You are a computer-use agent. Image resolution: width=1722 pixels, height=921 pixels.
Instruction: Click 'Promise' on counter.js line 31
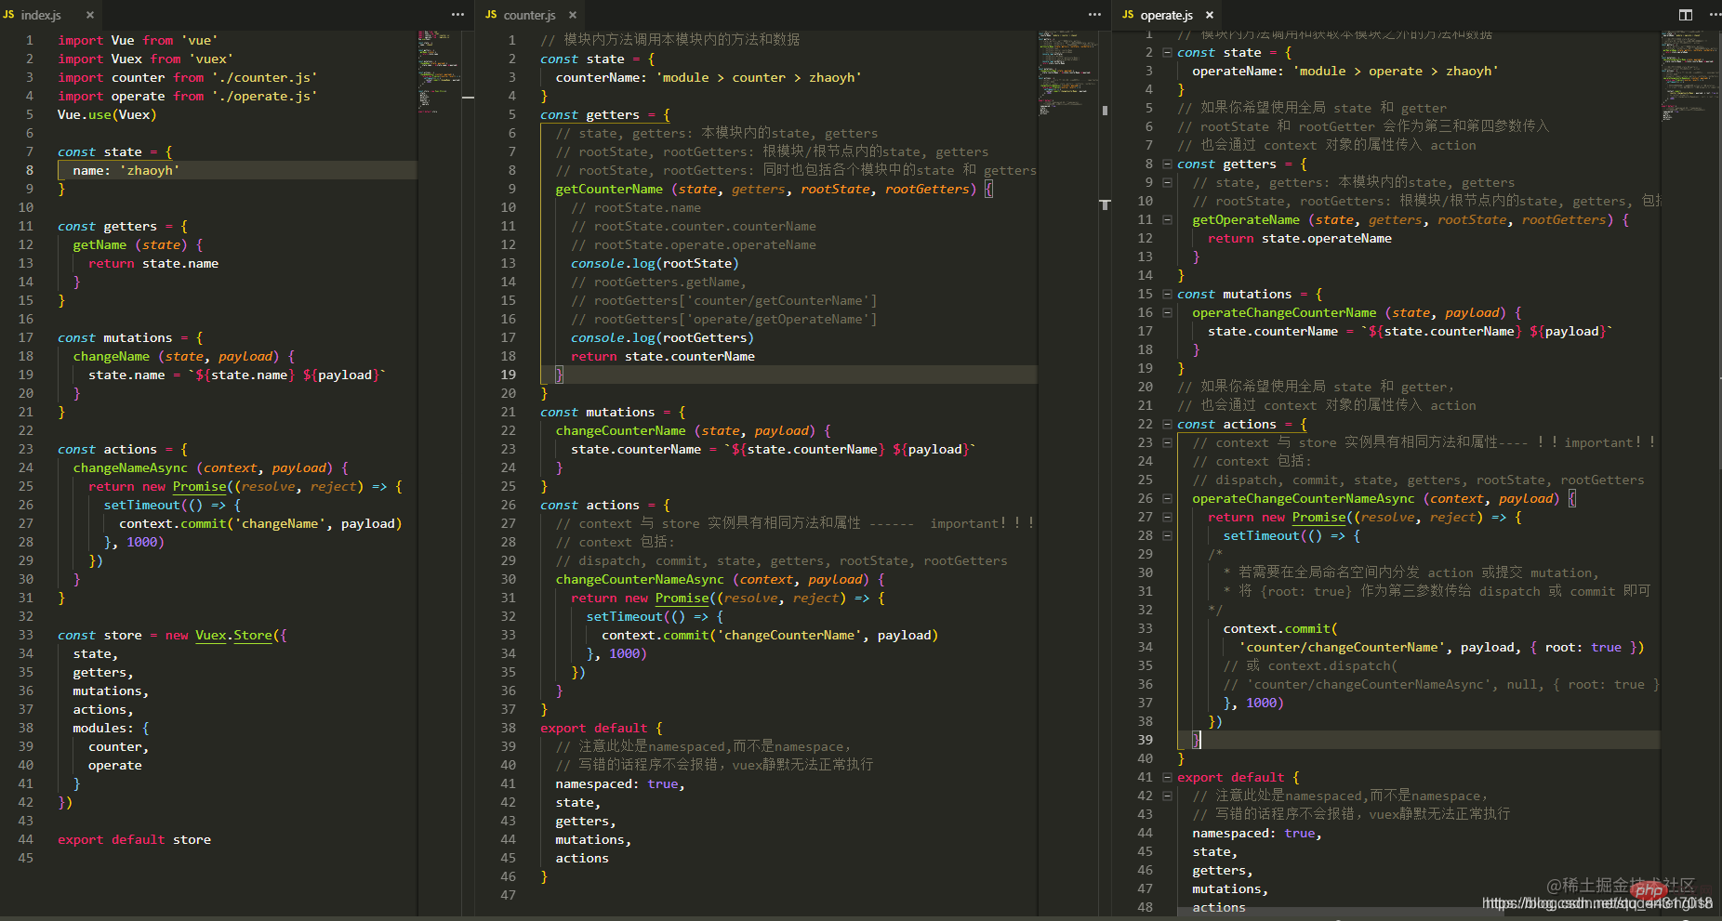pyautogui.click(x=682, y=599)
